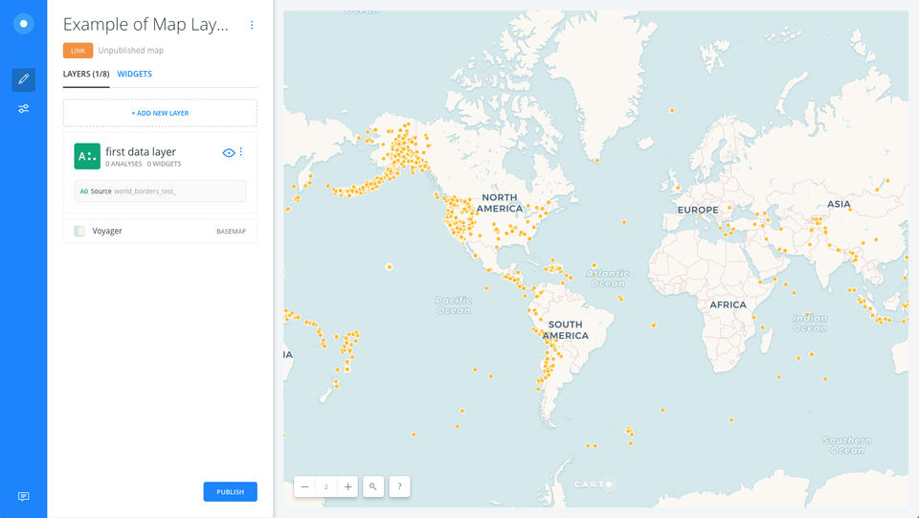The width and height of the screenshot is (919, 518).
Task: Zoom in the map with plus button
Action: [347, 486]
